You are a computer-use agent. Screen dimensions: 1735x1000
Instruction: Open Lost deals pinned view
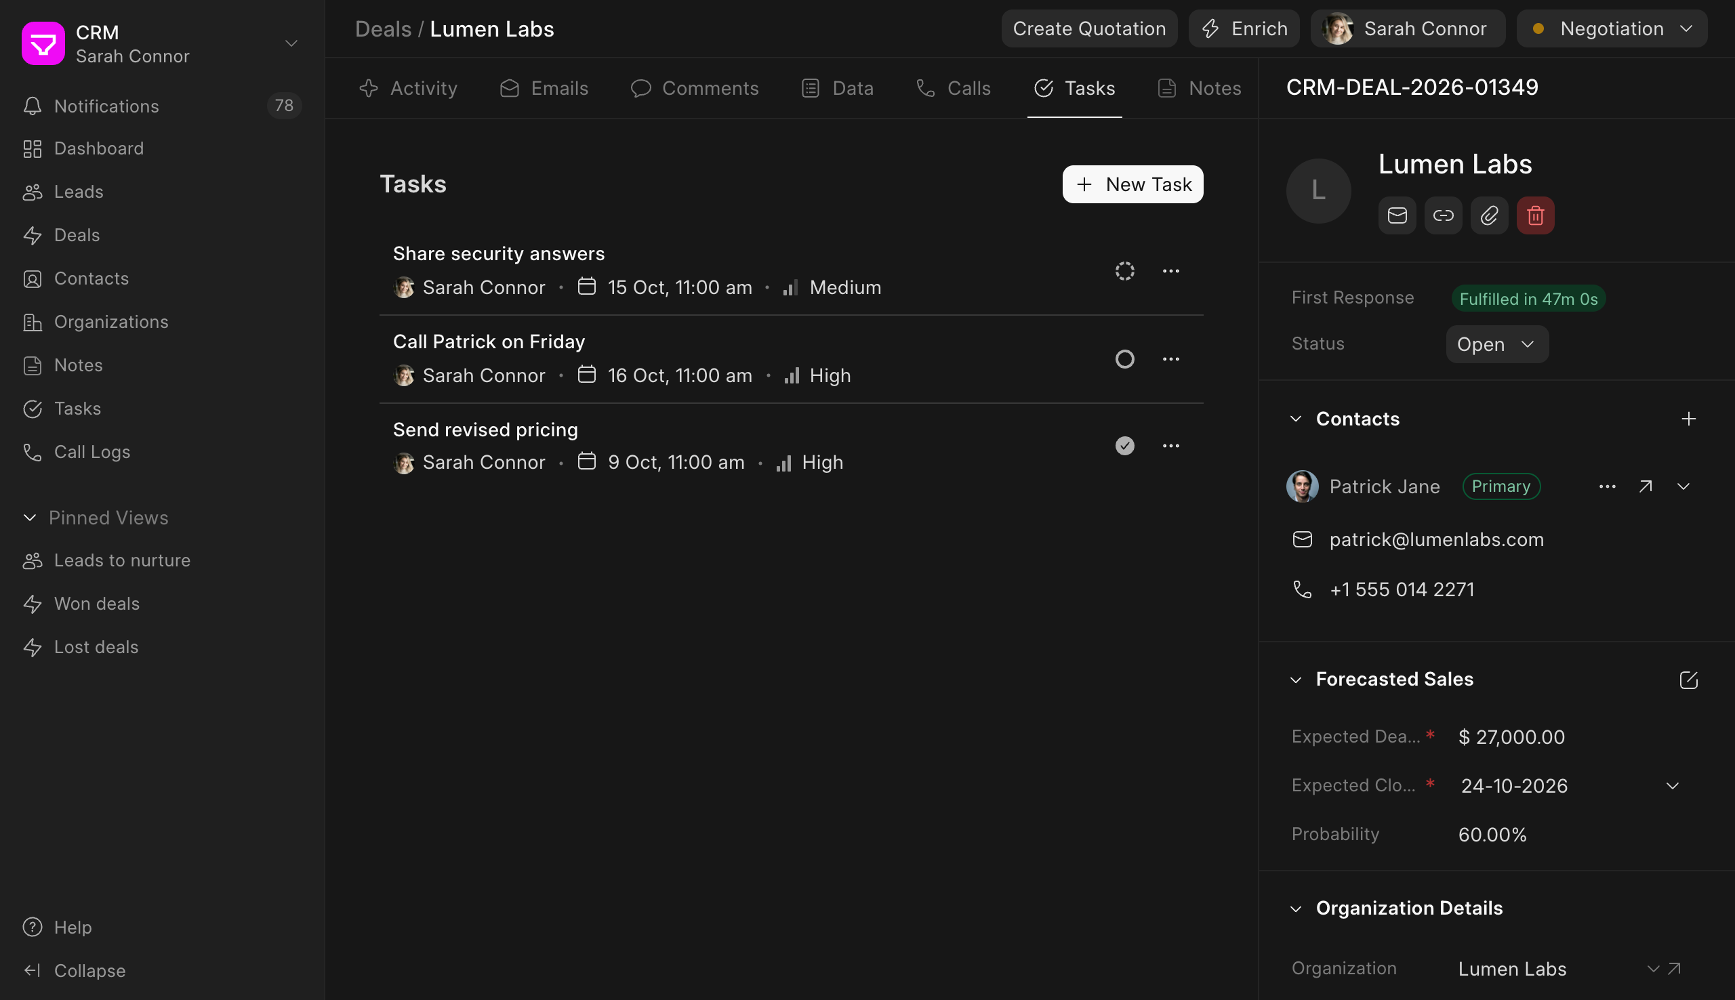click(x=162, y=647)
